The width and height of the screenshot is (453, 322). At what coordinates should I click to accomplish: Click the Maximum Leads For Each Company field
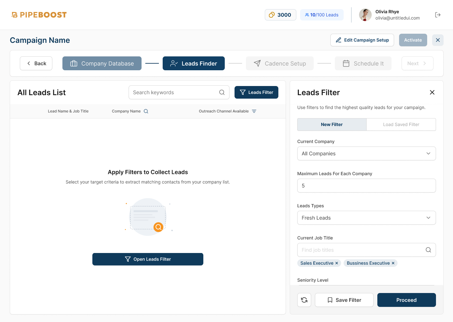(367, 186)
